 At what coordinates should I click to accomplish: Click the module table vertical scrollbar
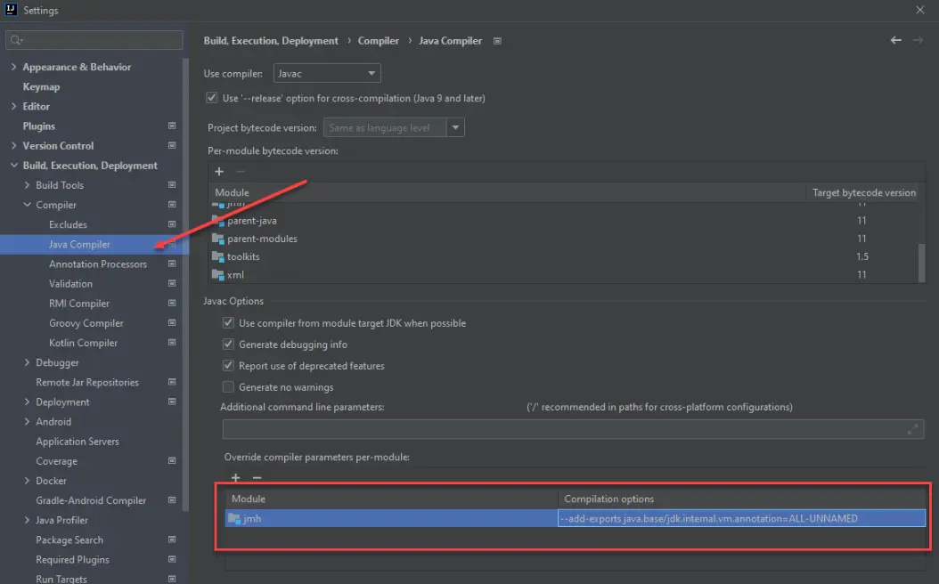(922, 258)
